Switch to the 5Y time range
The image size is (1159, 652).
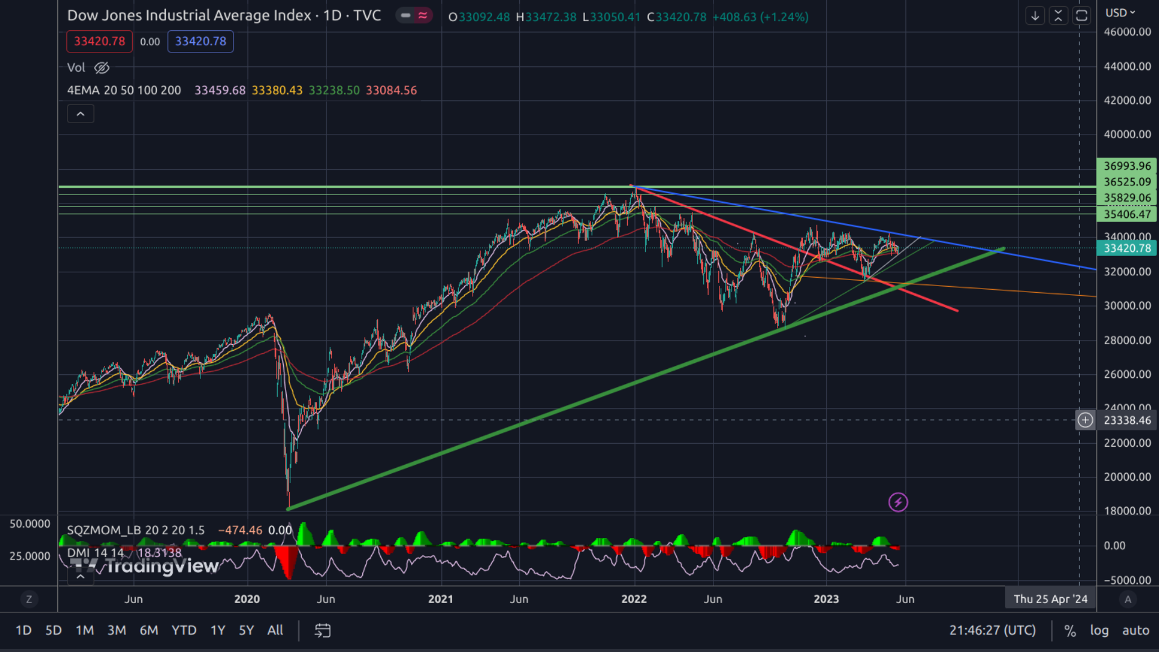246,631
